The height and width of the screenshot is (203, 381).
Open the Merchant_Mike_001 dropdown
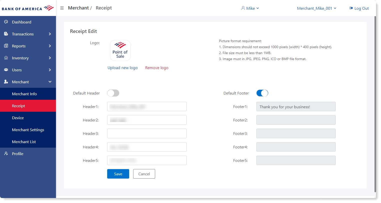click(x=317, y=8)
